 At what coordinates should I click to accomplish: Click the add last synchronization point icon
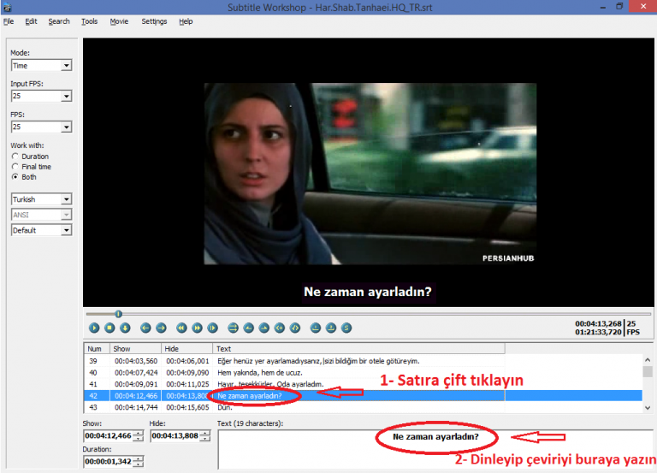coord(331,328)
